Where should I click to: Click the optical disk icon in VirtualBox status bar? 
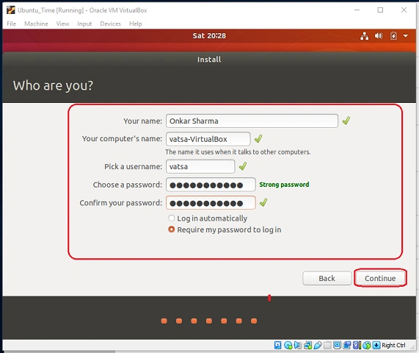point(288,345)
